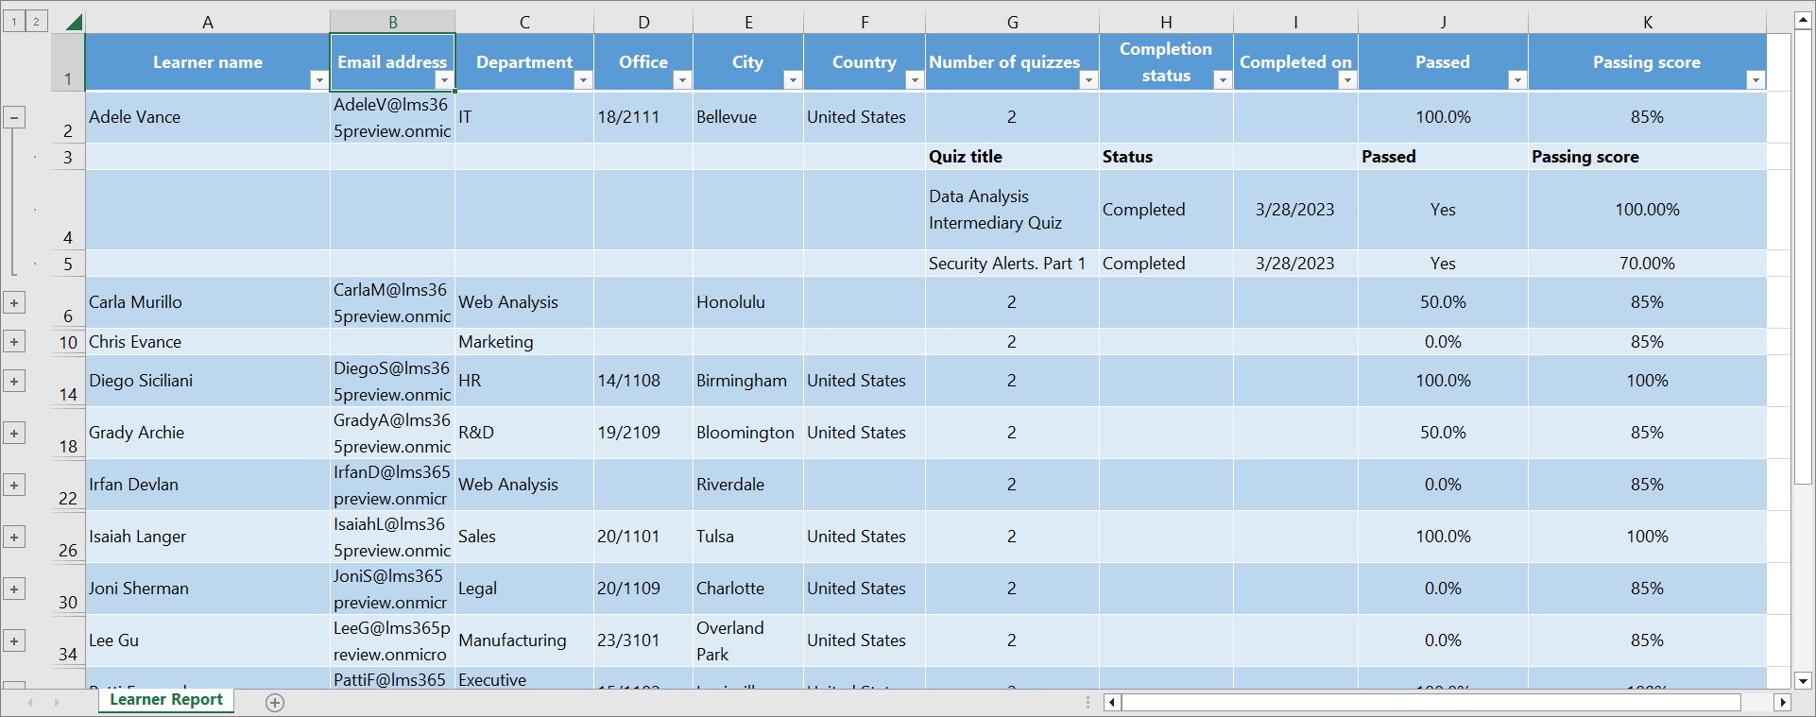
Task: Open the Passing score filter dropdown
Action: point(1755,80)
